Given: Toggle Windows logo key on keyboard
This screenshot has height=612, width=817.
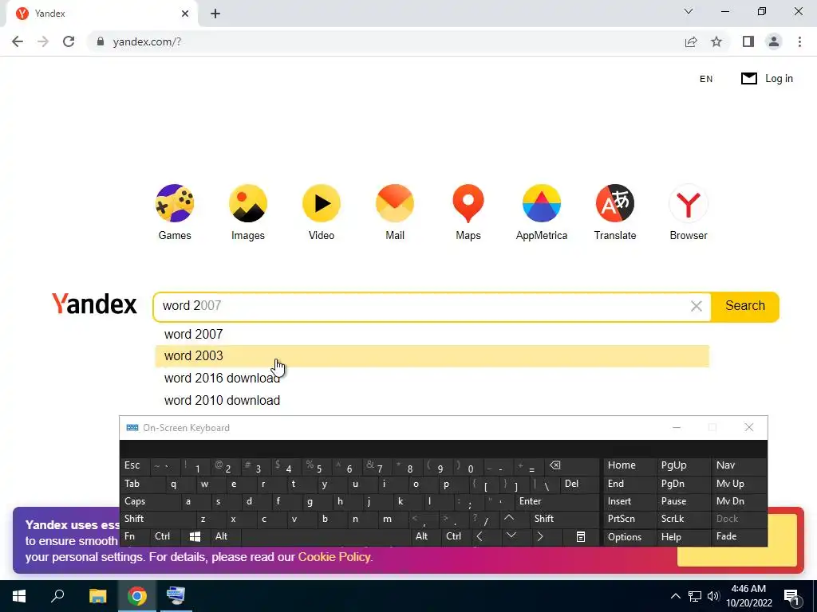Looking at the screenshot, I should click(x=195, y=536).
